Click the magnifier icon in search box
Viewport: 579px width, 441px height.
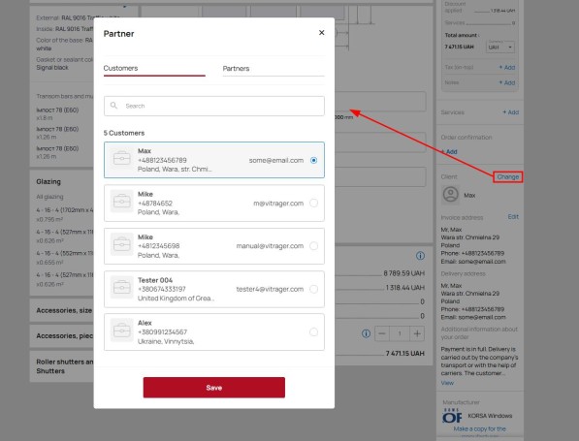point(113,106)
